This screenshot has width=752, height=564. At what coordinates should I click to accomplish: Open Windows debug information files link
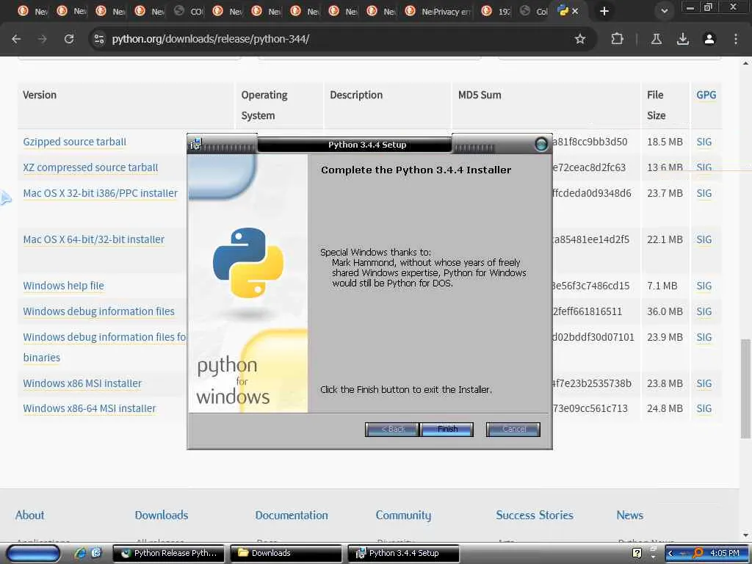click(99, 311)
